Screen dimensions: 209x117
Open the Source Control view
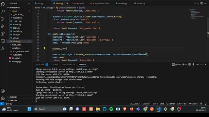[3, 19]
